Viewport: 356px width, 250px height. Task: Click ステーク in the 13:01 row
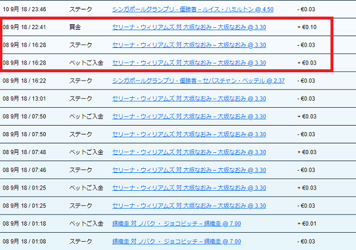click(x=81, y=98)
